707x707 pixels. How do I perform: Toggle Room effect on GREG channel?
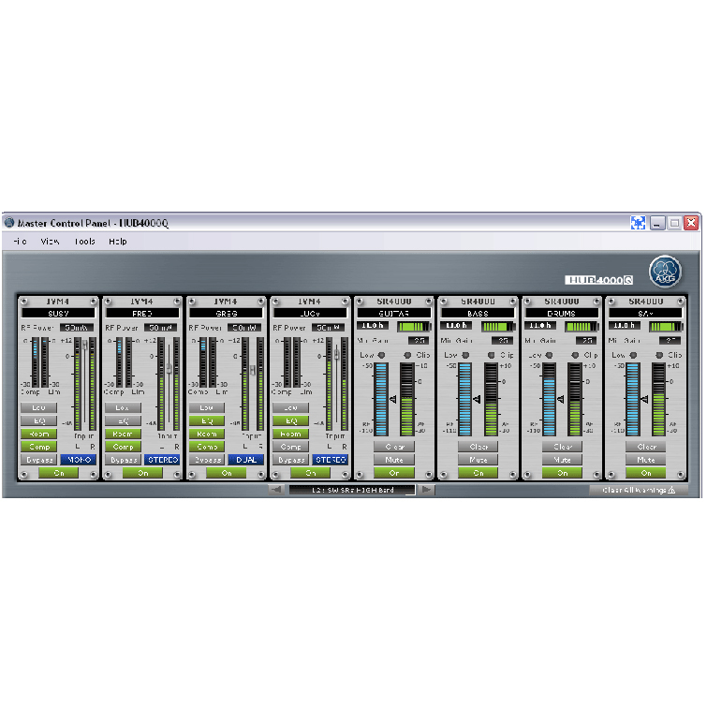[207, 434]
